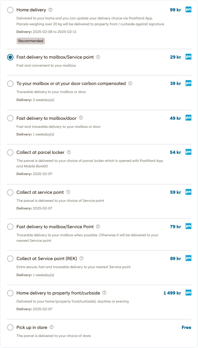
Task: Open info icon for carbon compensated delivery
Action: pyautogui.click(x=130, y=84)
